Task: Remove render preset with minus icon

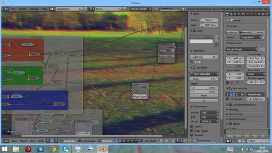Action: coord(263,49)
